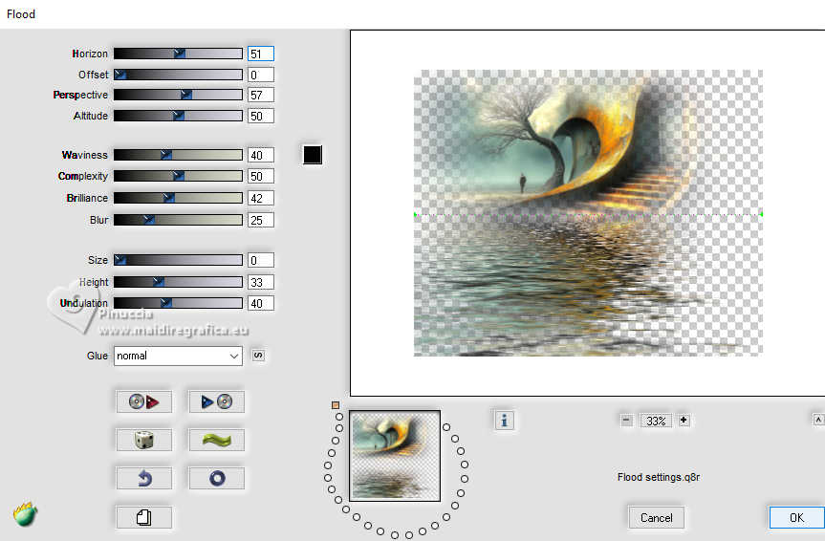Click the blue ring button

(x=216, y=478)
